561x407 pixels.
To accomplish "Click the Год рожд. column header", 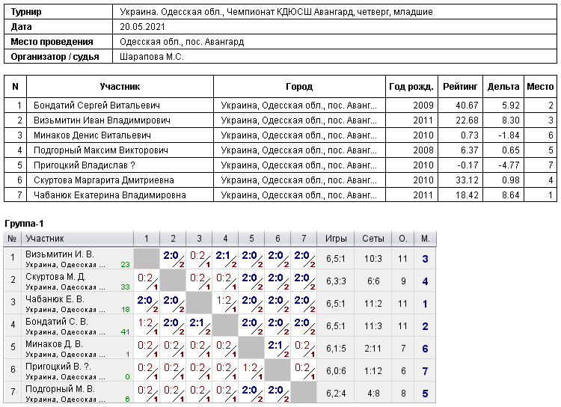I will (411, 87).
